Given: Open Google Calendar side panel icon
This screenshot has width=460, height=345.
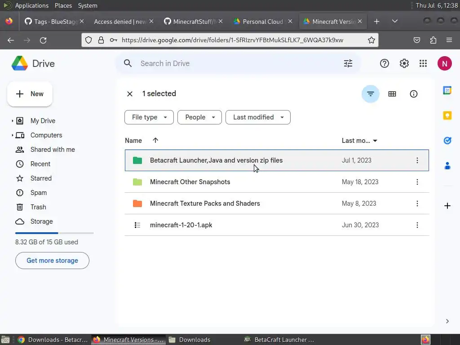Looking at the screenshot, I should pos(447,90).
